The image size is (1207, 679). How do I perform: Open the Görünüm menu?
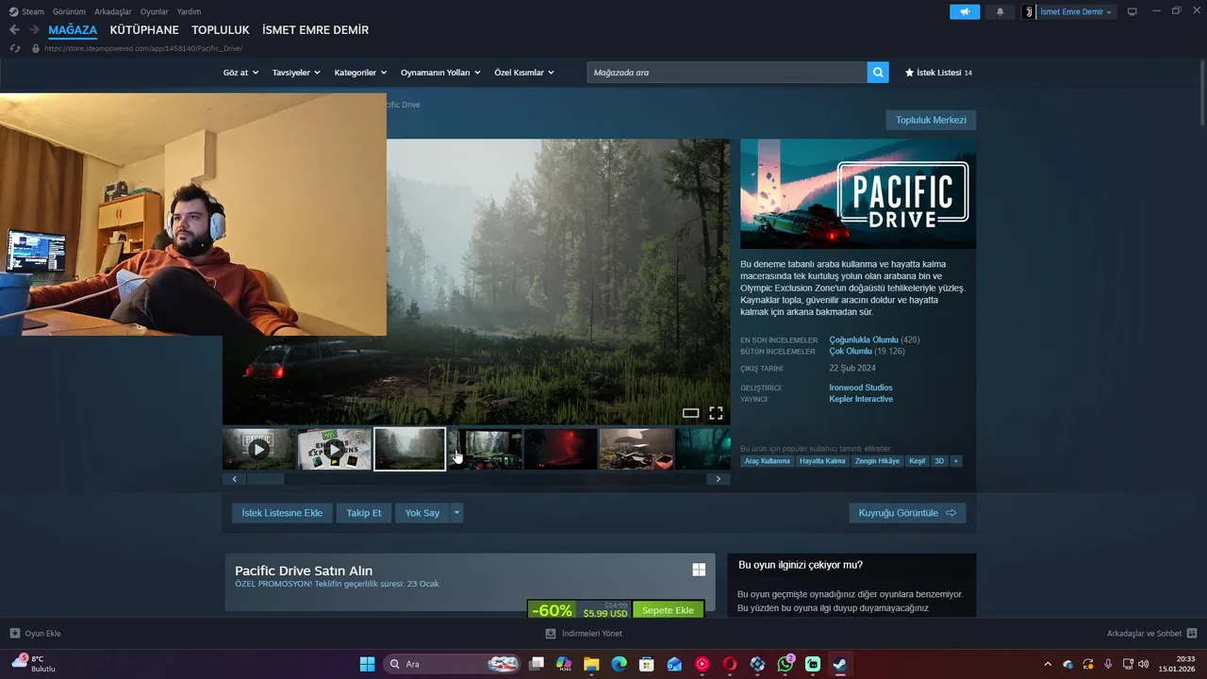[x=69, y=11]
